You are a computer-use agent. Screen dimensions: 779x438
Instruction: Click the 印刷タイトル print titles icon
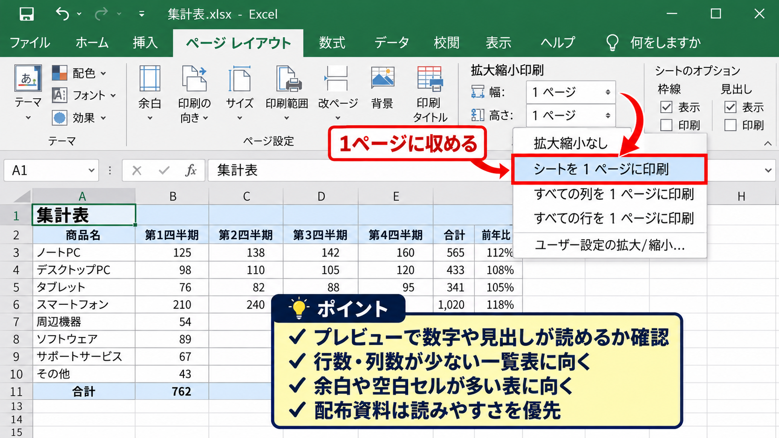[430, 79]
